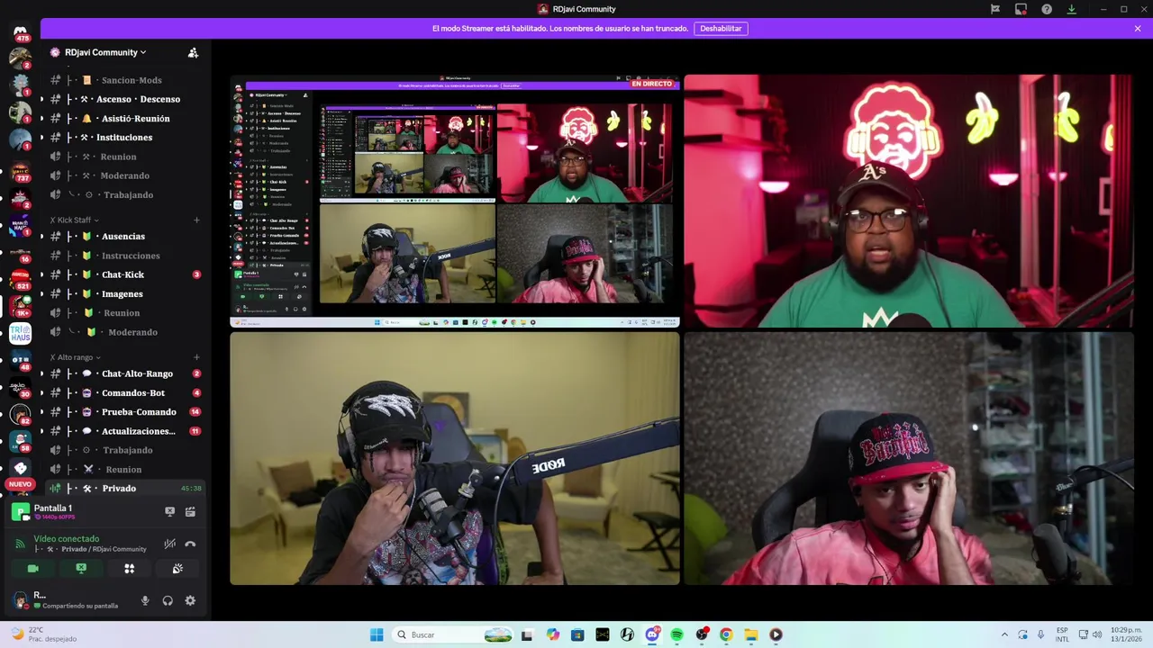This screenshot has height=648, width=1153.
Task: Open the inbox icon with red dot
Action: coord(1021,9)
